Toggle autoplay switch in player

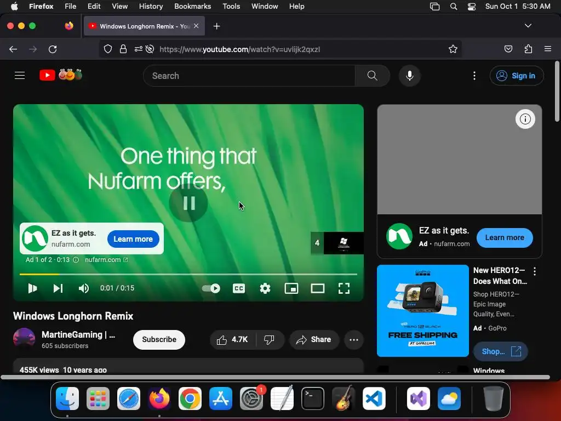[x=211, y=288]
